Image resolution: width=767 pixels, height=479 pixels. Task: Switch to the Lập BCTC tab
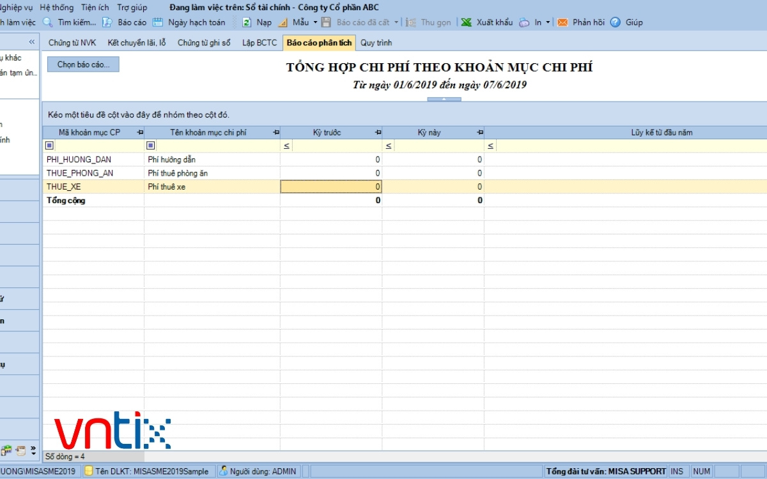click(x=259, y=43)
